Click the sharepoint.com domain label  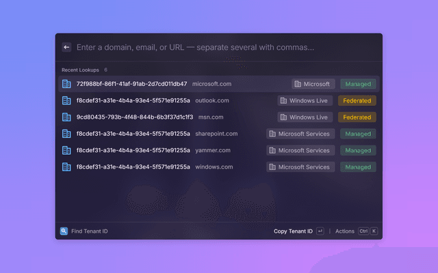click(x=216, y=134)
